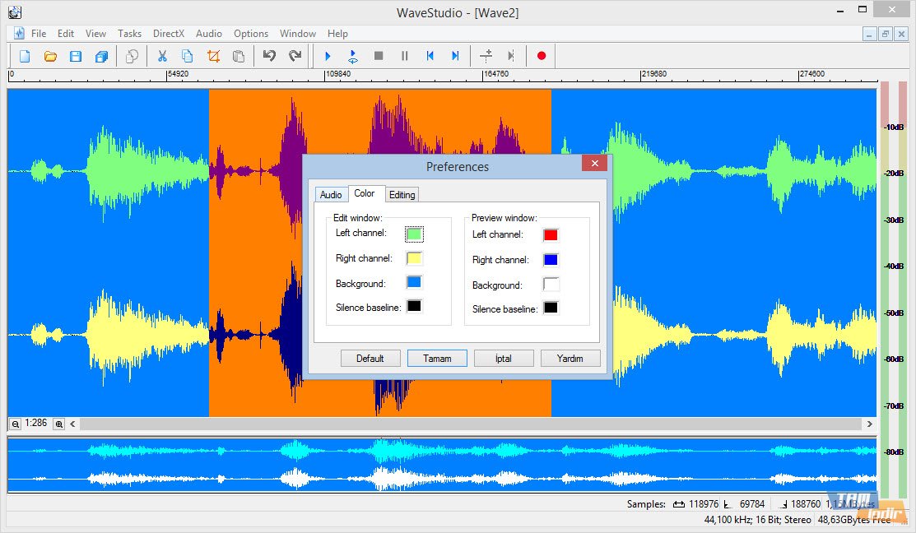
Task: Zoom in the waveform view
Action: click(x=59, y=424)
